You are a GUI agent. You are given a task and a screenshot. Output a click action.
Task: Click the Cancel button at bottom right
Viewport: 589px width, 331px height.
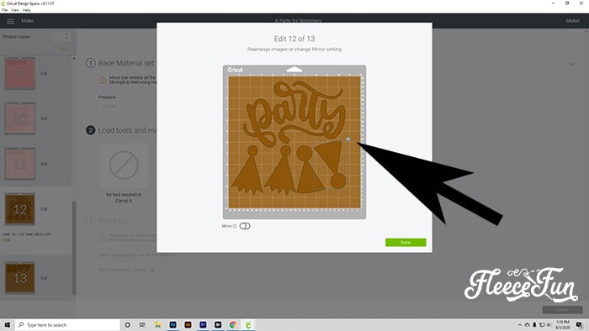pyautogui.click(x=562, y=310)
